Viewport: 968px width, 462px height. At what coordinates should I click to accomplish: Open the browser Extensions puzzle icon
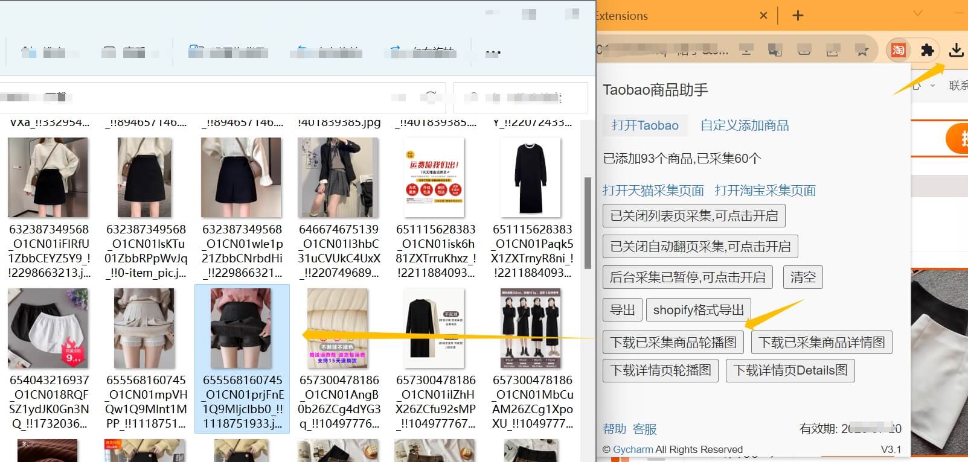927,50
